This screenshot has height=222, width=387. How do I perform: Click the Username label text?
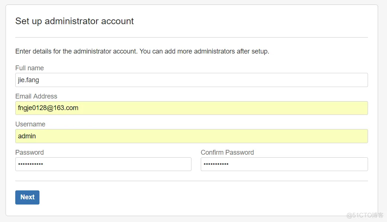pyautogui.click(x=31, y=124)
